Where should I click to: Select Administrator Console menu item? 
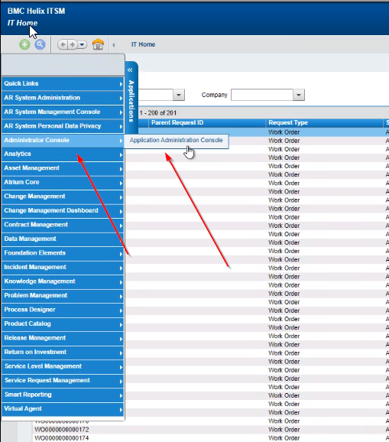point(63,140)
